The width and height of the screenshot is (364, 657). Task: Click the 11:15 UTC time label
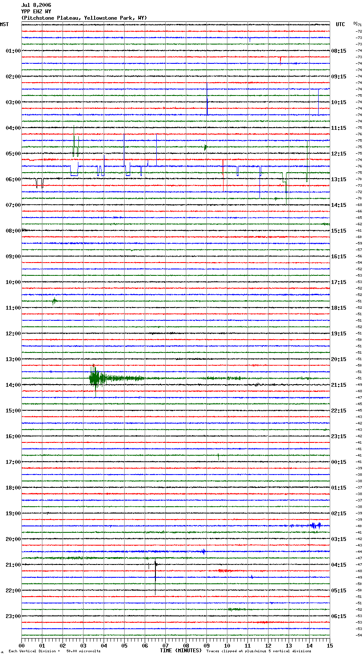(339, 128)
